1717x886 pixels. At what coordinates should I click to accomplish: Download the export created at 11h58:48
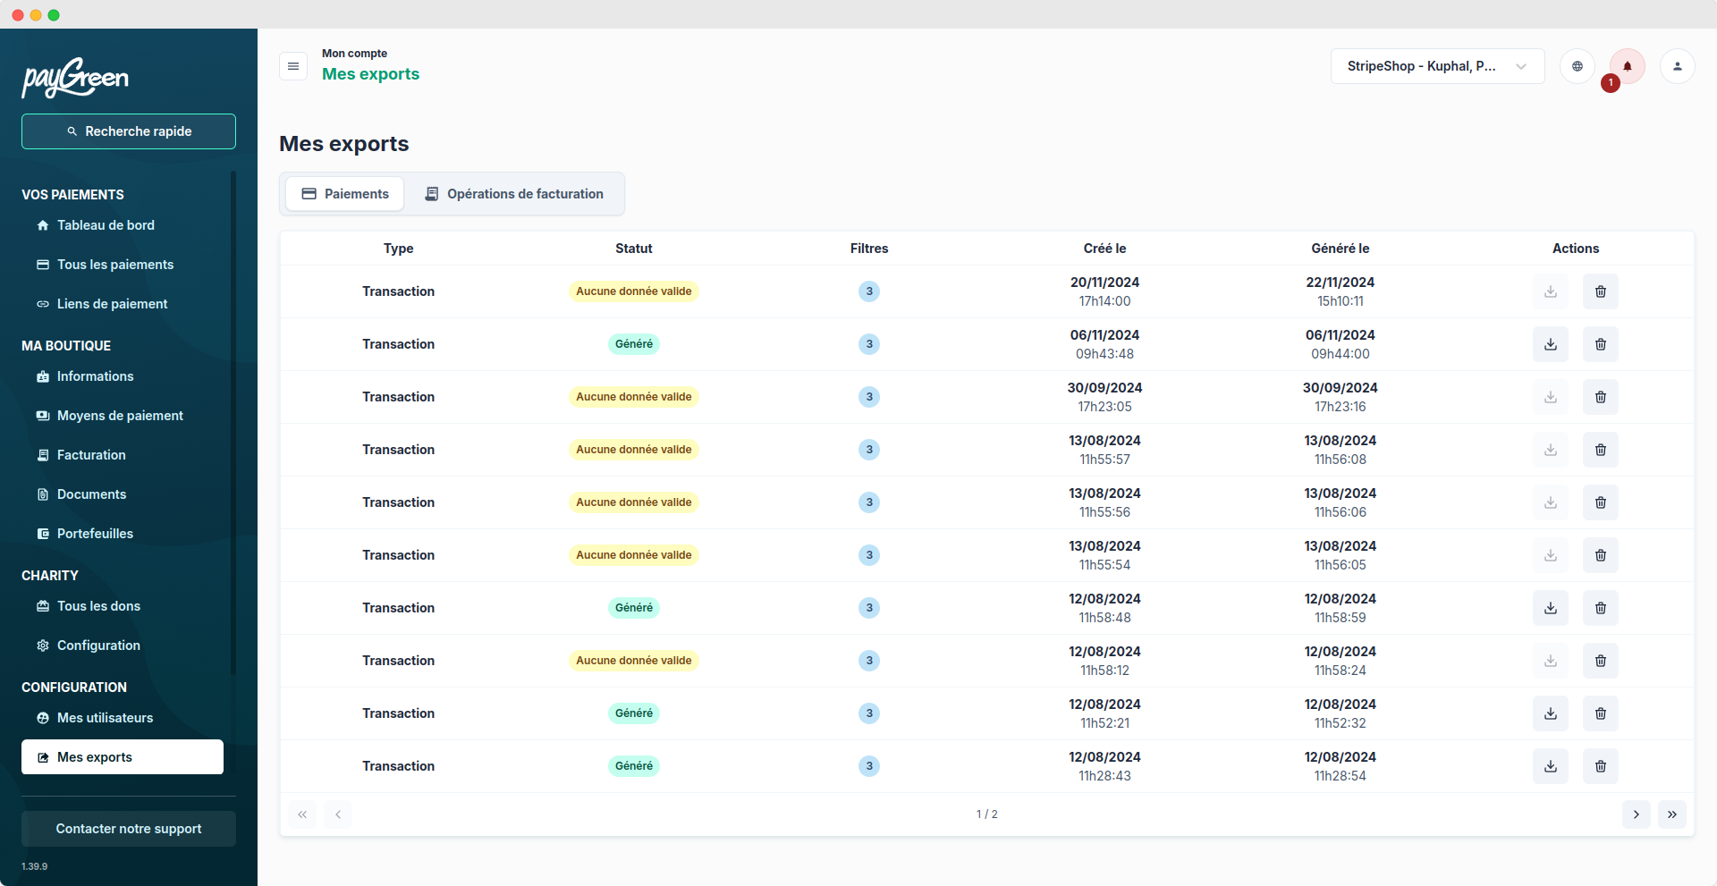point(1550,608)
